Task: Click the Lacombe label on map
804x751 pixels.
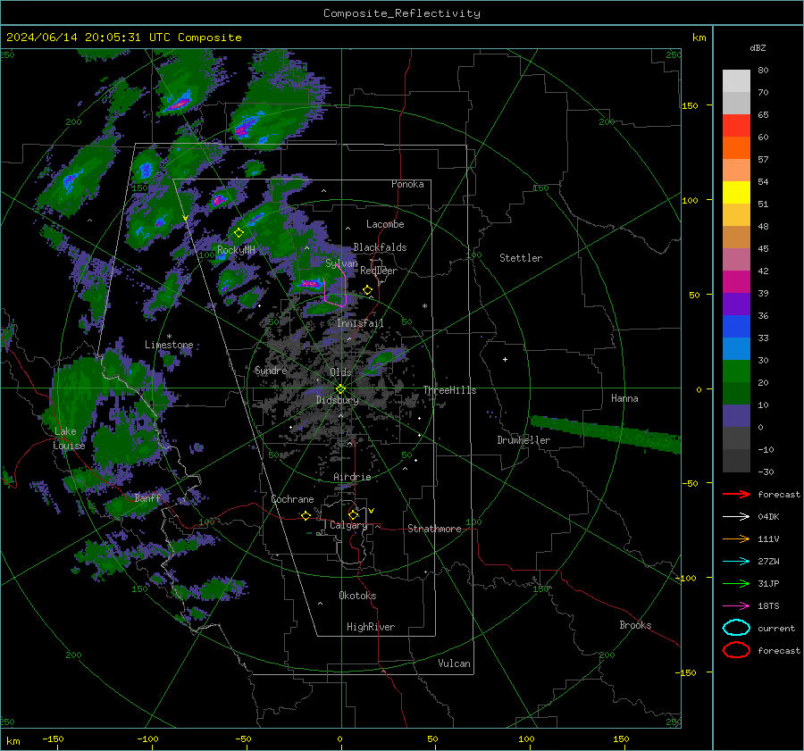Action: coord(385,224)
